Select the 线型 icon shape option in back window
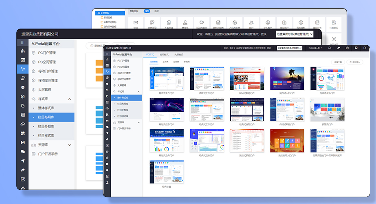The height and width of the screenshot is (204, 376). [x=147, y=11]
